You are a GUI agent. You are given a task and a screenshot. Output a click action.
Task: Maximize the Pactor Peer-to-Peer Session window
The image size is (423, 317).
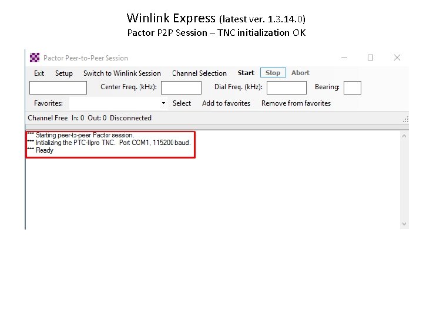click(370, 58)
